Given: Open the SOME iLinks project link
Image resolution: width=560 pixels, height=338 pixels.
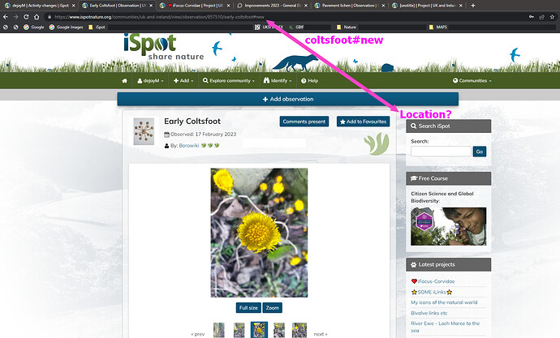Looking at the screenshot, I should 432,292.
